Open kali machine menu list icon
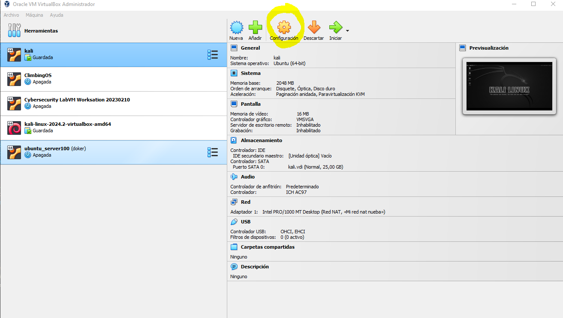Viewport: 563px width, 318px height. click(x=213, y=55)
